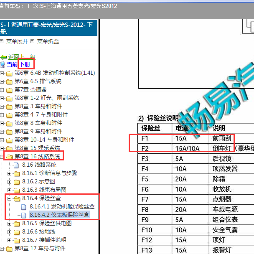Image resolution: width=254 pixels, height=254 pixels.
Task: Click the 前雨刮 description cell
Action: [x=231, y=139]
